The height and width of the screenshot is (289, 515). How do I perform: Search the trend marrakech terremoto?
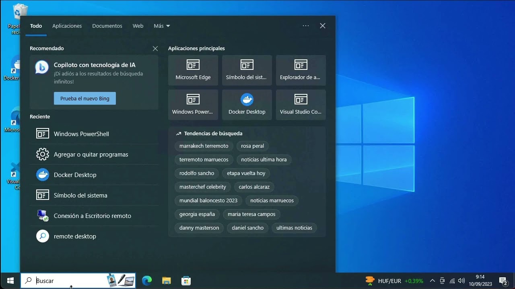[x=204, y=146]
